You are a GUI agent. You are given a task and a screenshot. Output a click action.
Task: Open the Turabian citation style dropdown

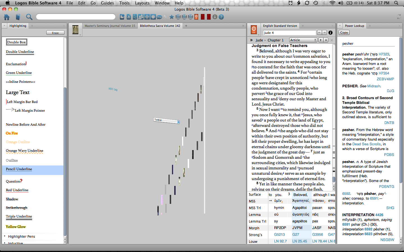coord(167,120)
